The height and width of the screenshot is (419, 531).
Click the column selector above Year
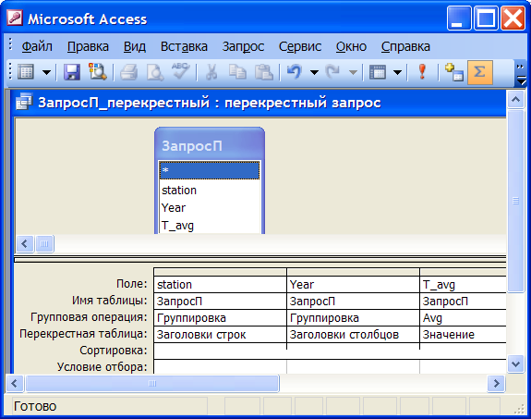(353, 271)
